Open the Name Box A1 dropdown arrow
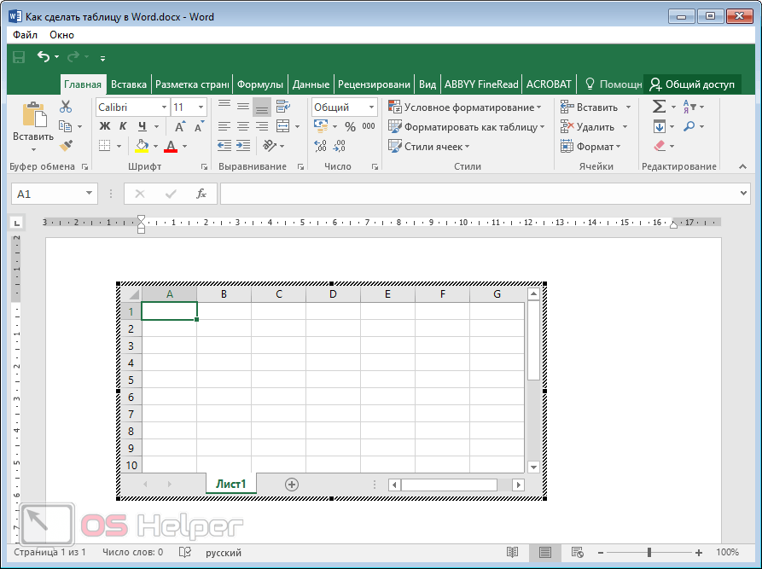 (x=89, y=194)
